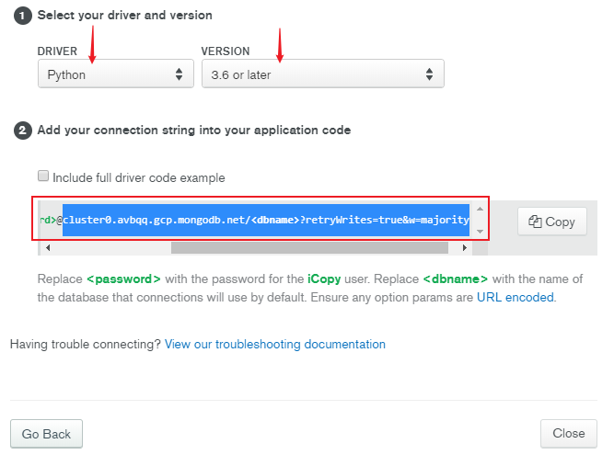Click the step 2 number badge
Image resolution: width=614 pixels, height=455 pixels.
pos(23,131)
